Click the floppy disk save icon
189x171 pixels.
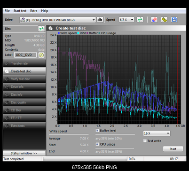[x=174, y=20]
